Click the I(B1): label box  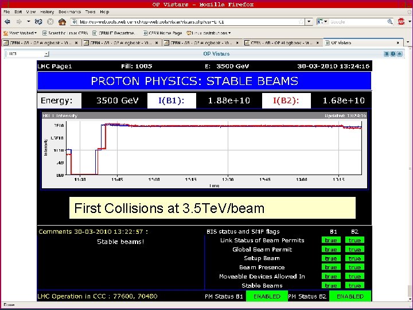(172, 100)
